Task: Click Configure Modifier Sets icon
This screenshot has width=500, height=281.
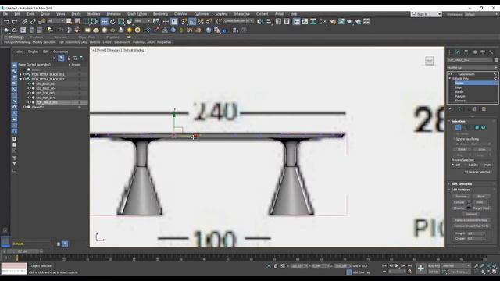Action: (484, 109)
